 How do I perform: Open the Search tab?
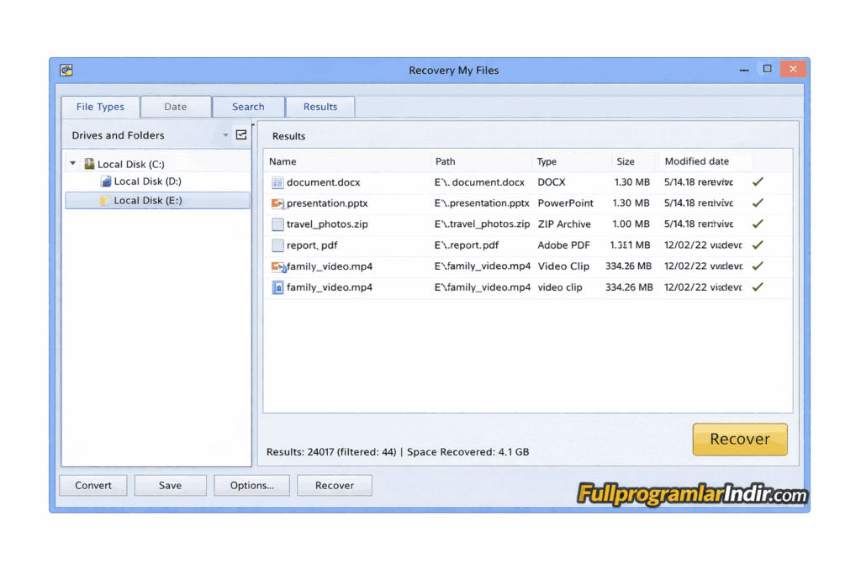click(248, 107)
